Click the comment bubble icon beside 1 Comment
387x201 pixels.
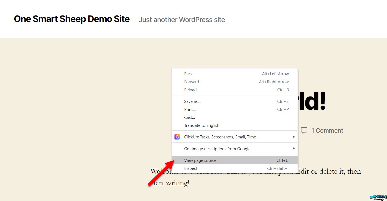pyautogui.click(x=304, y=130)
